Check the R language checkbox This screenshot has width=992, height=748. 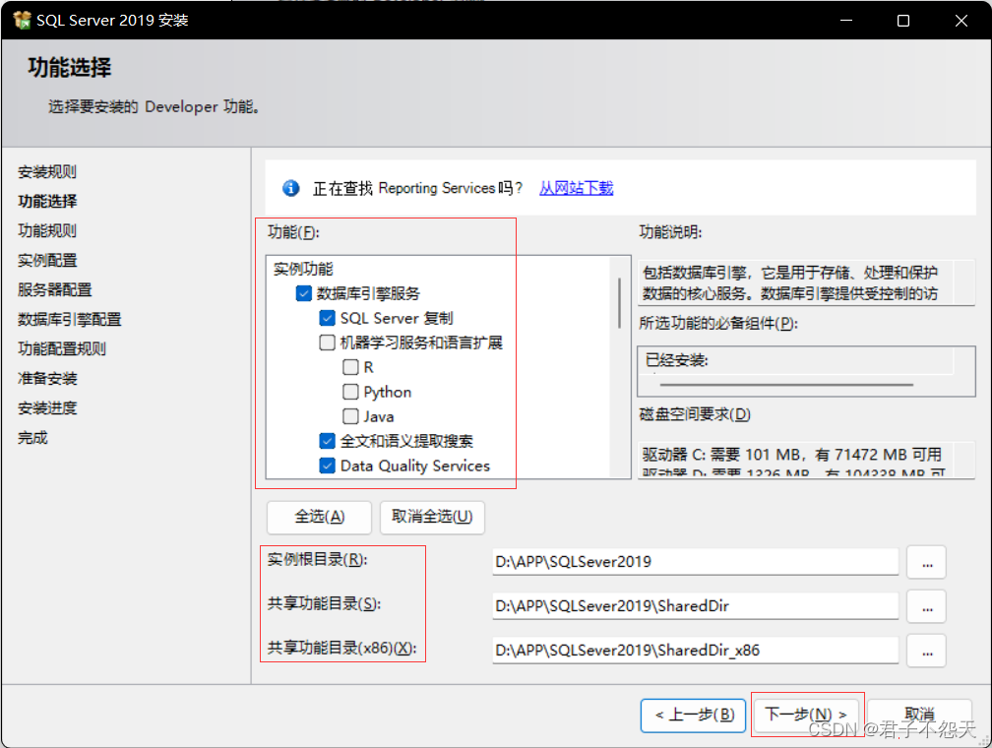point(350,367)
